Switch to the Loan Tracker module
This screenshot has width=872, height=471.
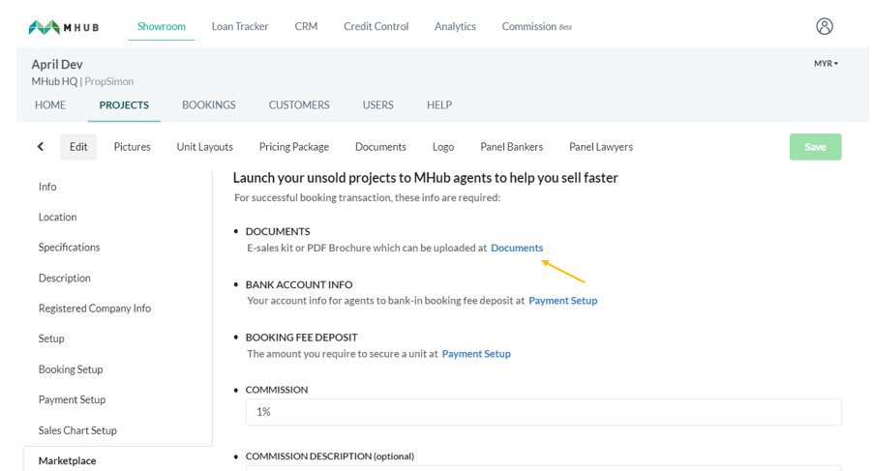click(240, 27)
